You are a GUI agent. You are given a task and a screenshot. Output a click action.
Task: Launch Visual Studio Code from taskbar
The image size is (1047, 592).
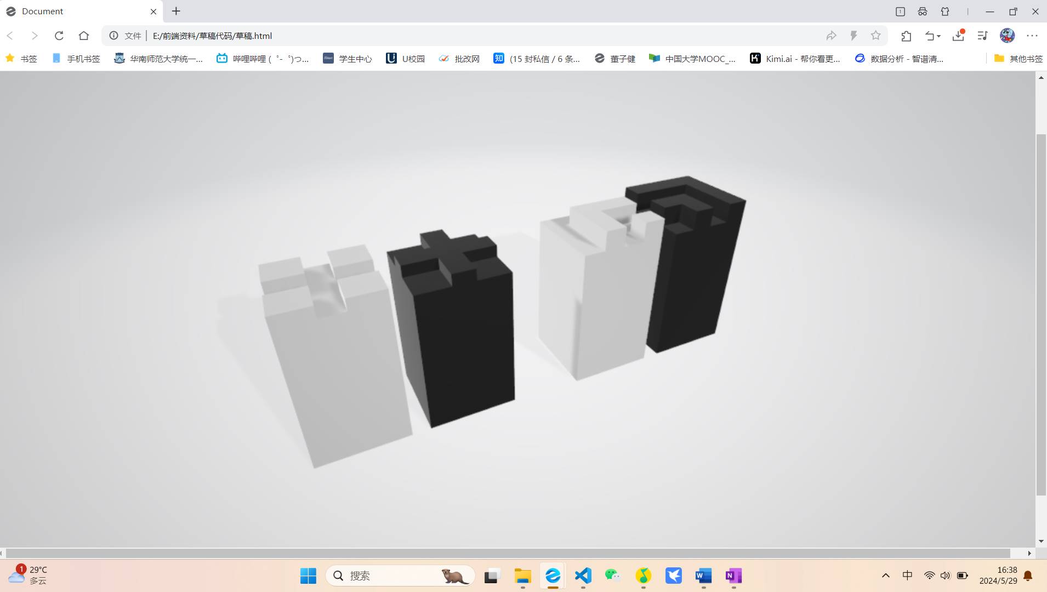coord(583,576)
